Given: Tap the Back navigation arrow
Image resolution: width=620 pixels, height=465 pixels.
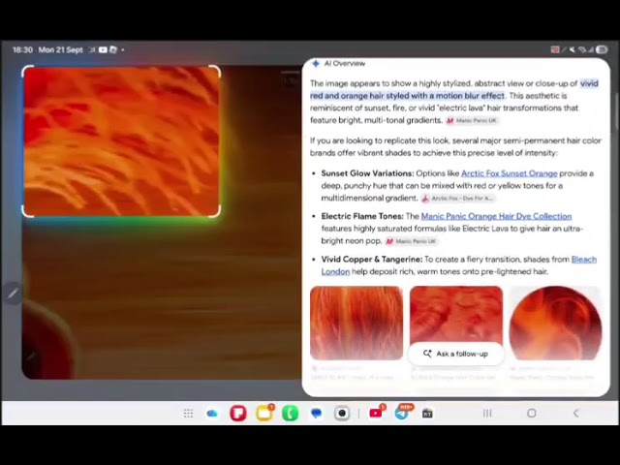Looking at the screenshot, I should tap(575, 414).
